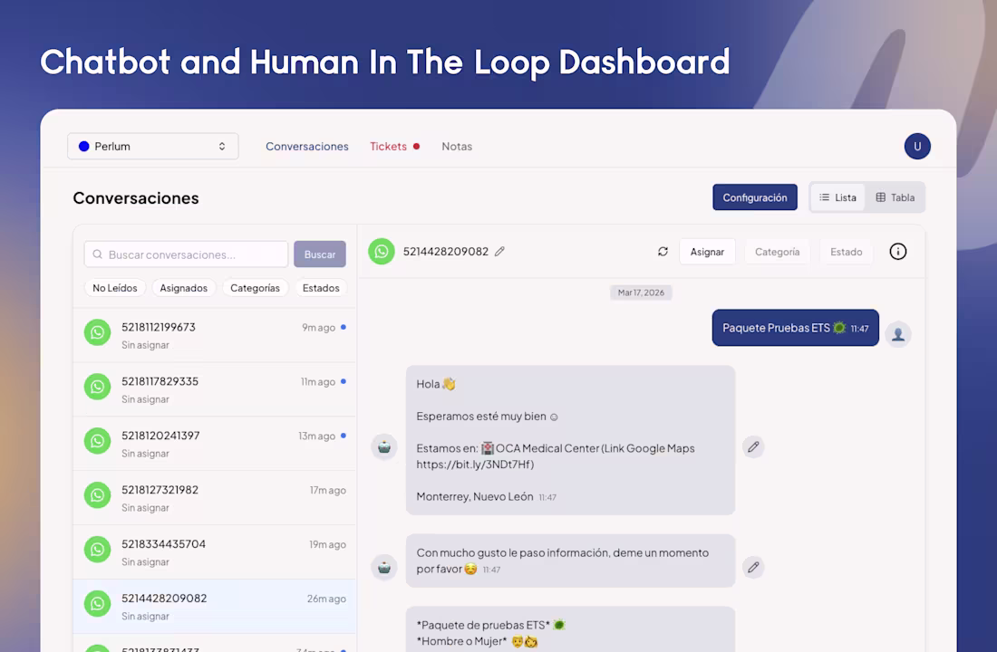Toggle the No Leídos filter
This screenshot has height=652, width=997.
click(x=115, y=288)
